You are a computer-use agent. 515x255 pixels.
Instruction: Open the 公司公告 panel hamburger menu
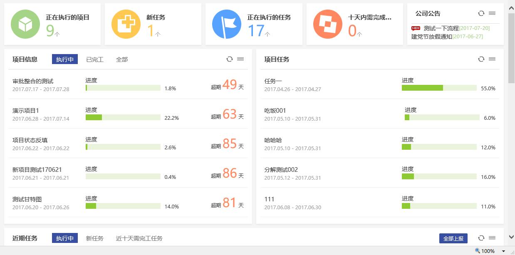(492, 13)
